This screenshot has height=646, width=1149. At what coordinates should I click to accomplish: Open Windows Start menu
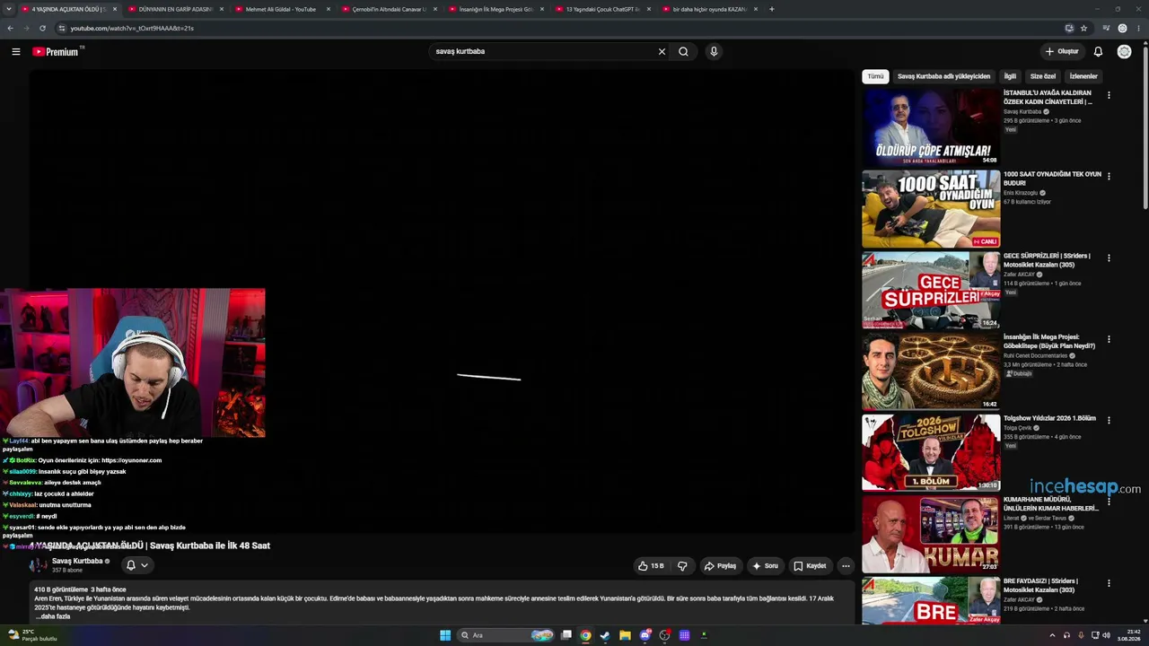tap(445, 635)
